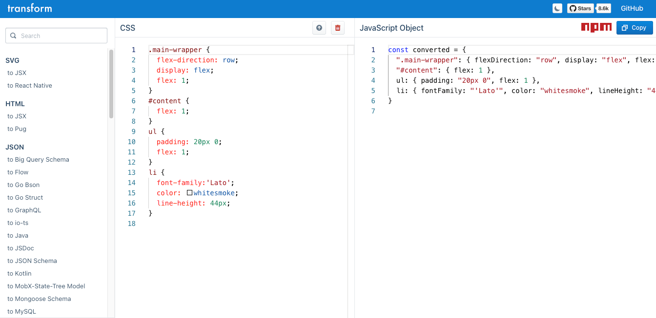The image size is (656, 318).
Task: Click '"#content": { flex: 1 },' output
Action: 445,70
